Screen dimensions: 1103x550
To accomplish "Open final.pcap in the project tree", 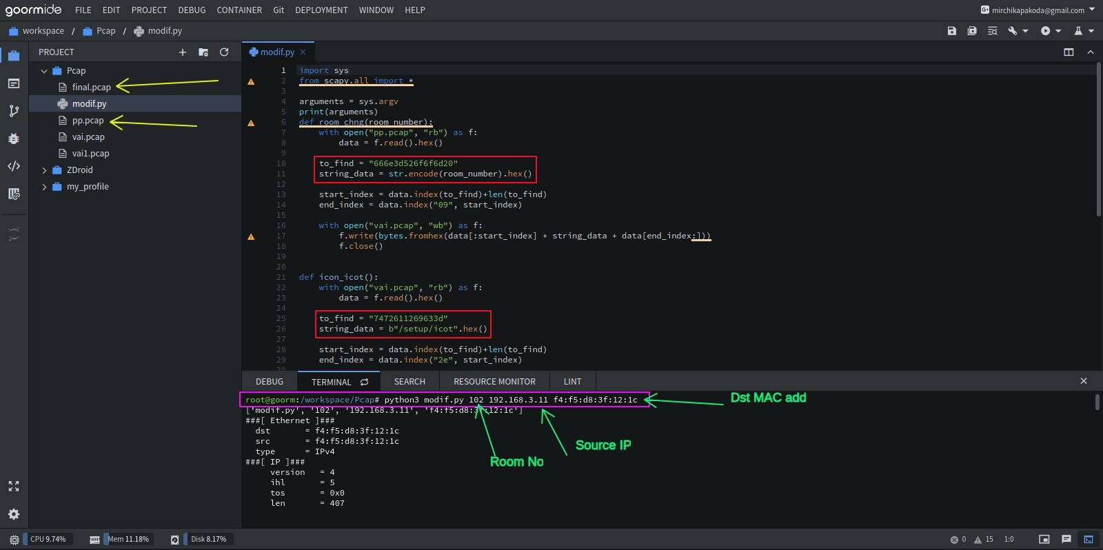I will [91, 88].
